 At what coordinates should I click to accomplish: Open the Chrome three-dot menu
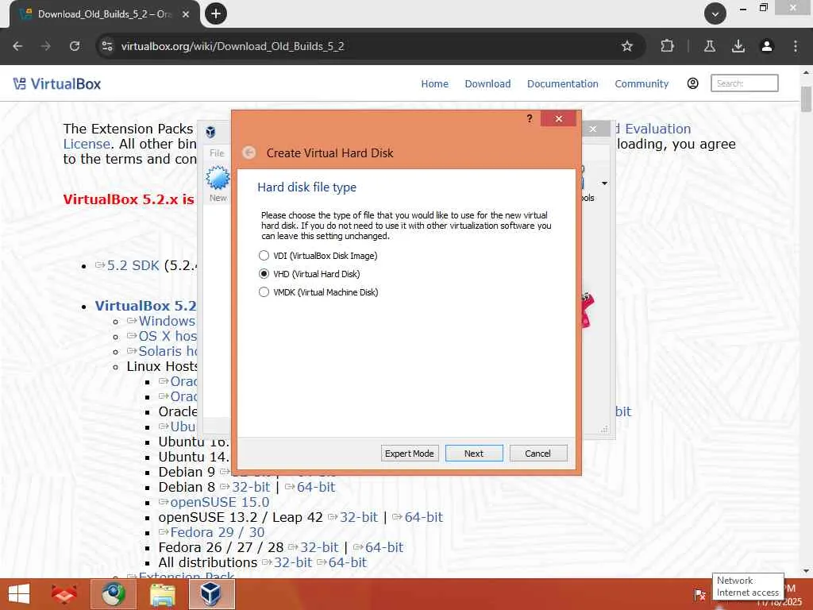pyautogui.click(x=796, y=46)
